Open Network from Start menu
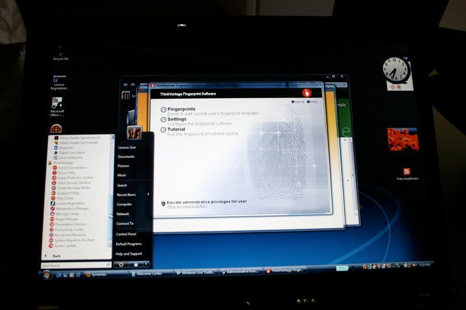The image size is (466, 310). pyautogui.click(x=122, y=214)
